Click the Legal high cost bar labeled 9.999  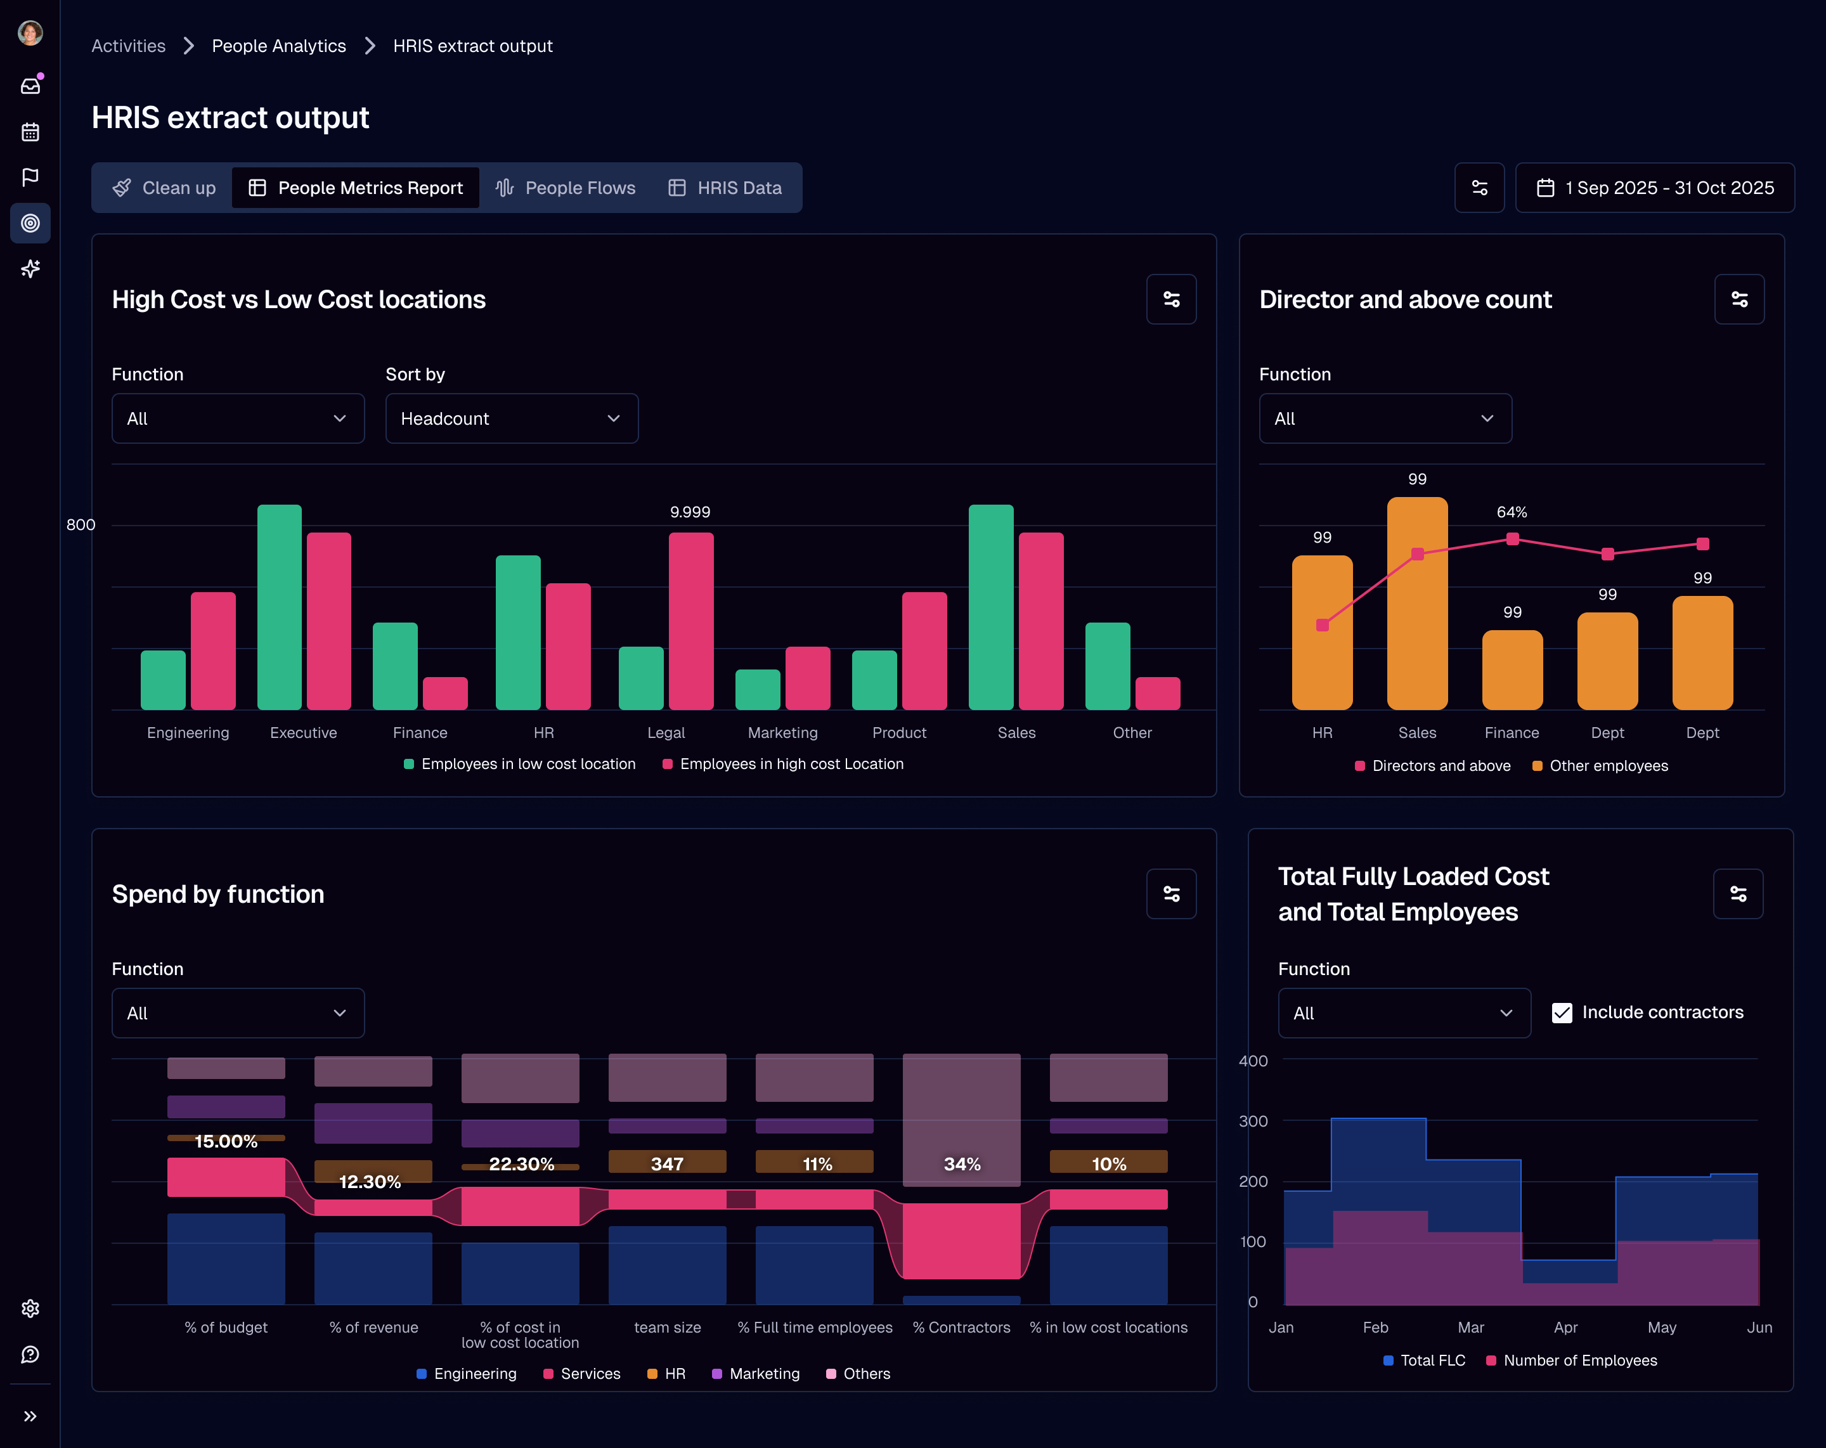(691, 621)
